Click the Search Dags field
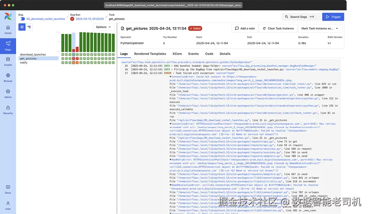Image resolution: width=368 pixels, height=214 pixels. pyautogui.click(x=300, y=17)
